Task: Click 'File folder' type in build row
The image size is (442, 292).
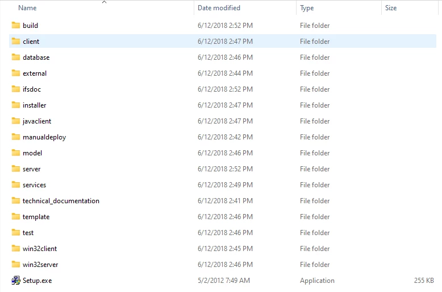Action: click(x=315, y=26)
